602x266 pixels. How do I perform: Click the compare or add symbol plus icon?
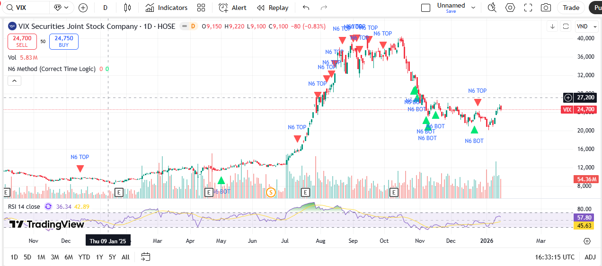click(x=83, y=8)
